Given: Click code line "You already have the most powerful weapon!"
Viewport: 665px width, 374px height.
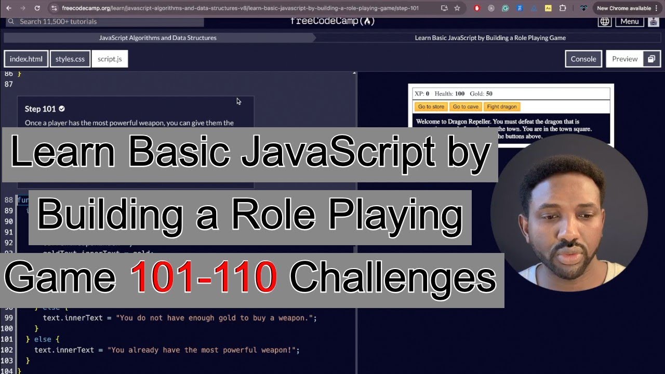Looking at the screenshot, I should (x=167, y=350).
